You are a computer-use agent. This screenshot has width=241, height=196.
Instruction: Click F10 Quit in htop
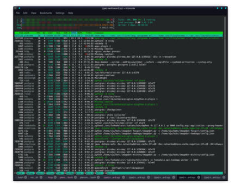coord(108,173)
